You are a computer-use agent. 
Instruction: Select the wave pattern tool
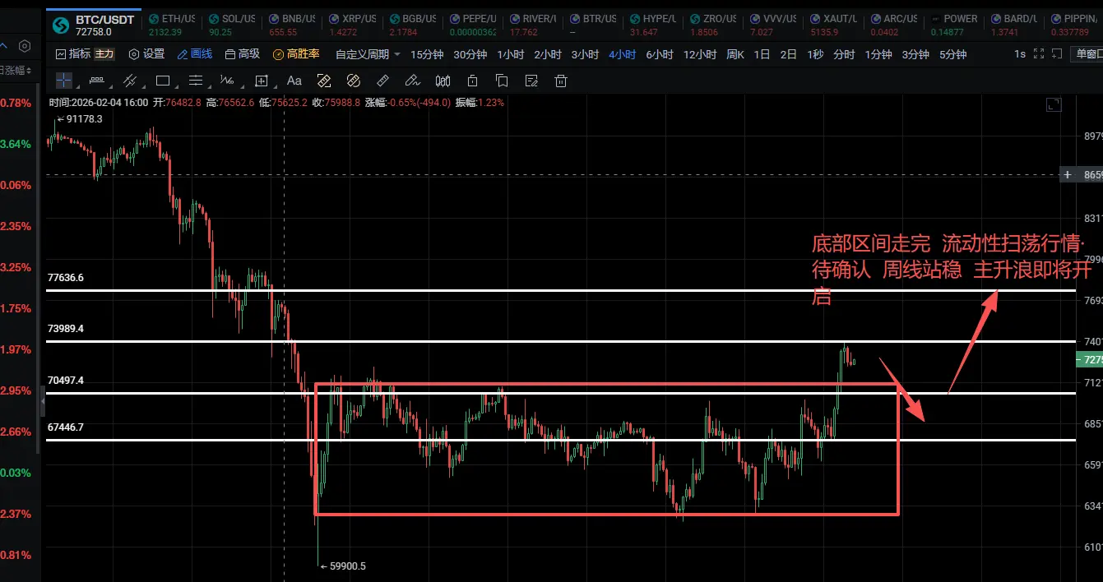pos(228,81)
